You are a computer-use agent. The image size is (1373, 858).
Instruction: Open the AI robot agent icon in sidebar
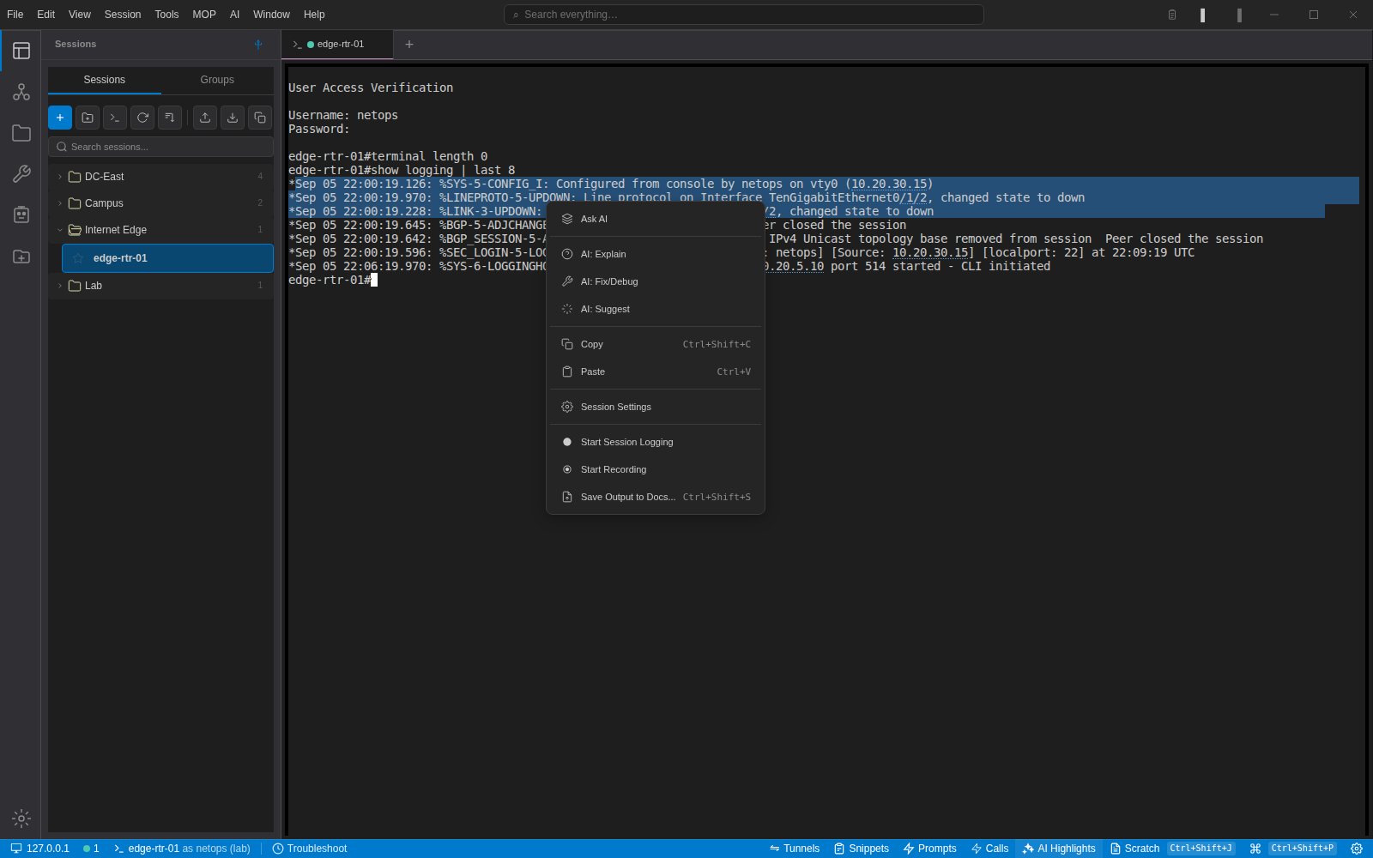21,214
